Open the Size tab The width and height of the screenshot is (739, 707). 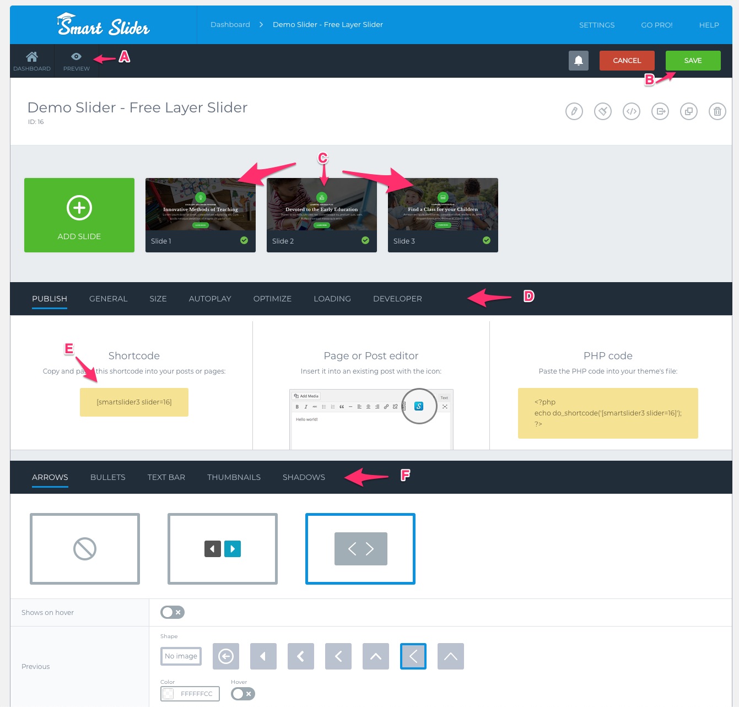click(158, 299)
